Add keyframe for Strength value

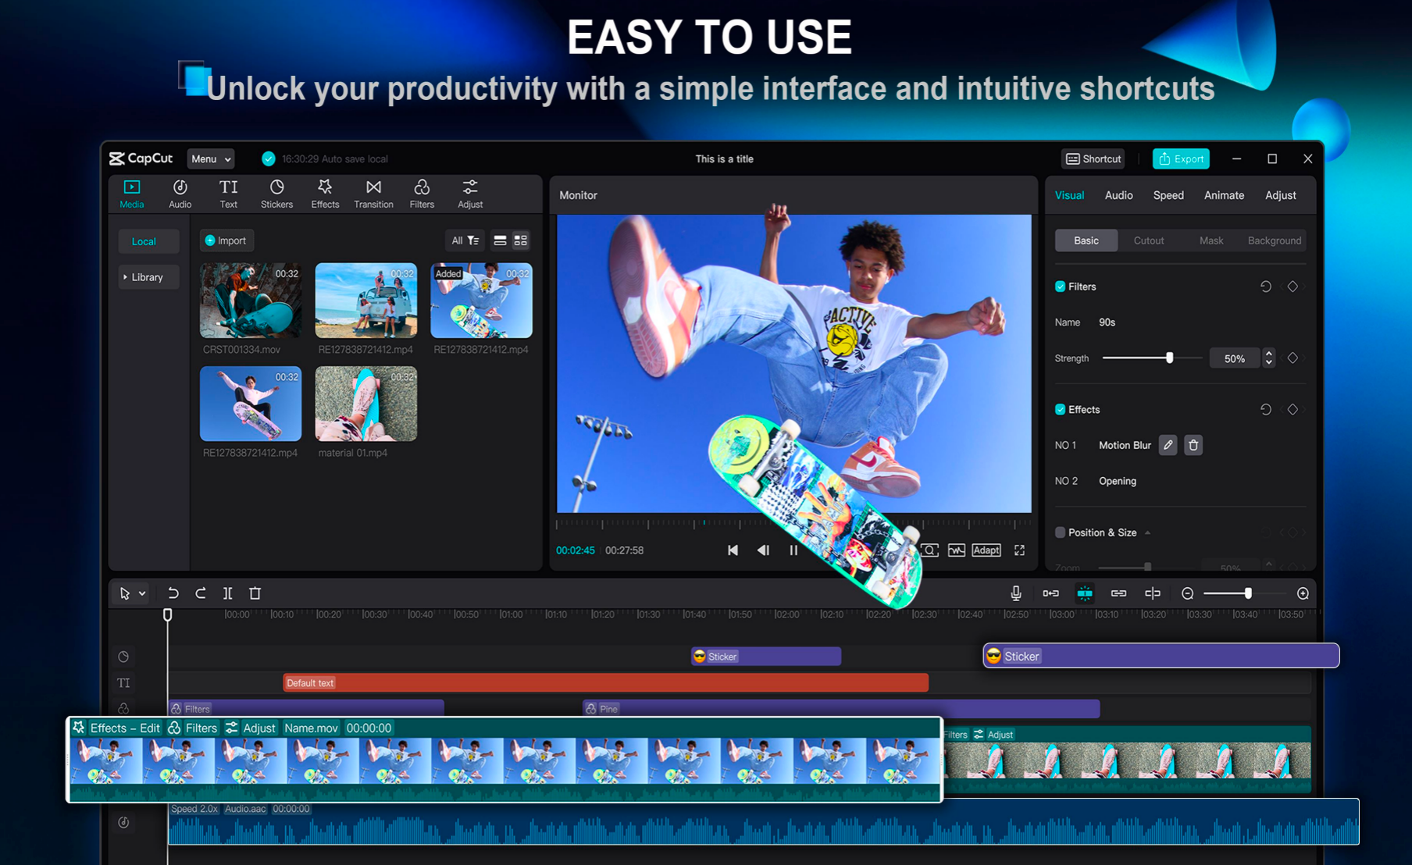pyautogui.click(x=1293, y=358)
